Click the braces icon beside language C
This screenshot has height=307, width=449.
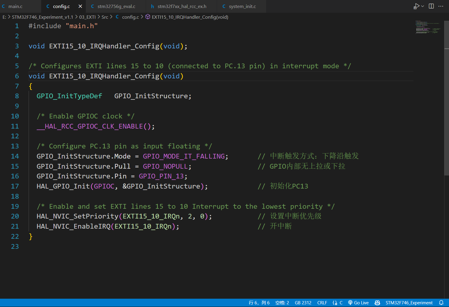(335, 303)
